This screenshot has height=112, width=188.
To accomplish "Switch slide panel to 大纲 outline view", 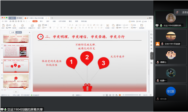I will tap(12, 32).
